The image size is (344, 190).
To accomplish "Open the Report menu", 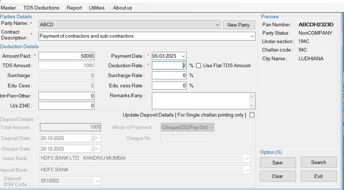I will 74,8.
